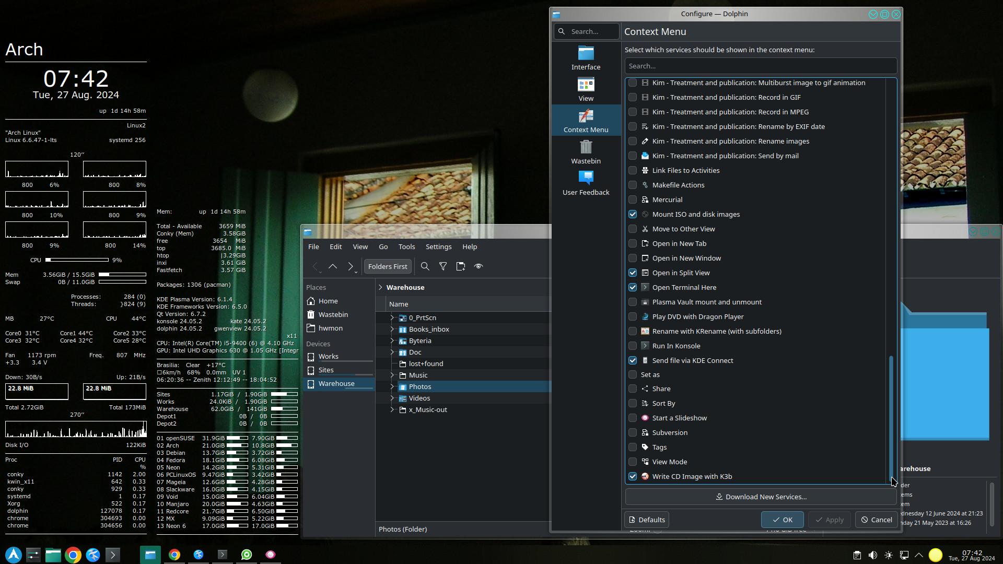Open the Tools menu

[x=406, y=246]
